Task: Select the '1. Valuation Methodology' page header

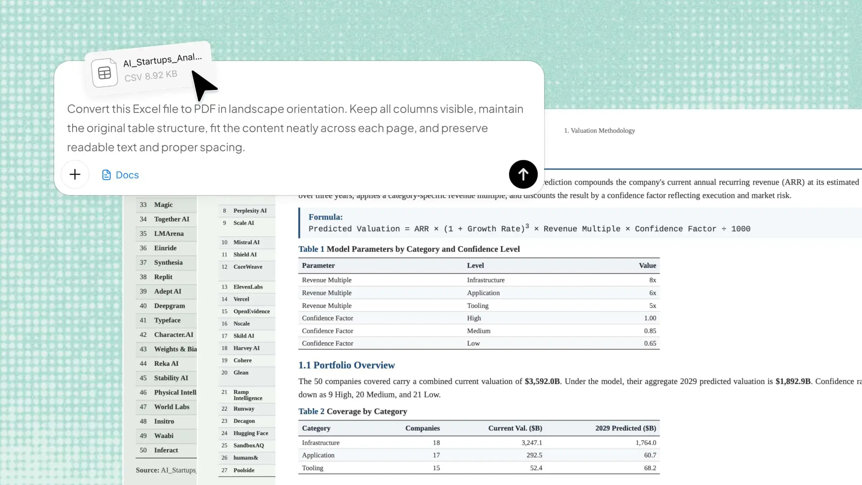Action: point(599,130)
